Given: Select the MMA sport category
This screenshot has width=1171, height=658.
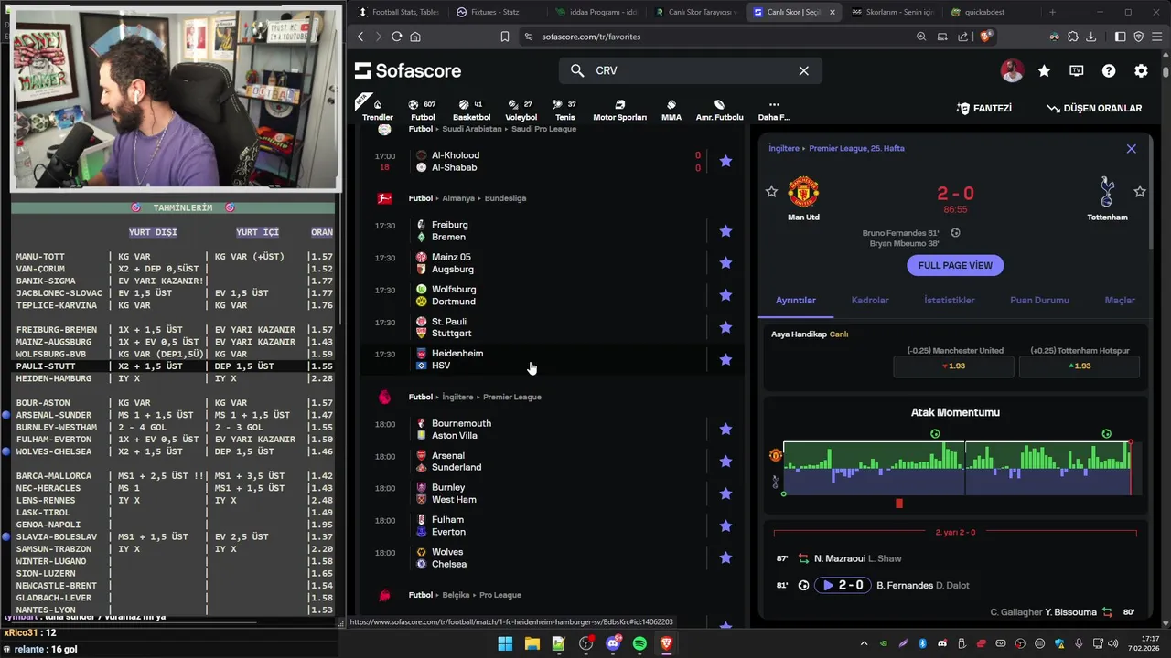Looking at the screenshot, I should coord(671,110).
